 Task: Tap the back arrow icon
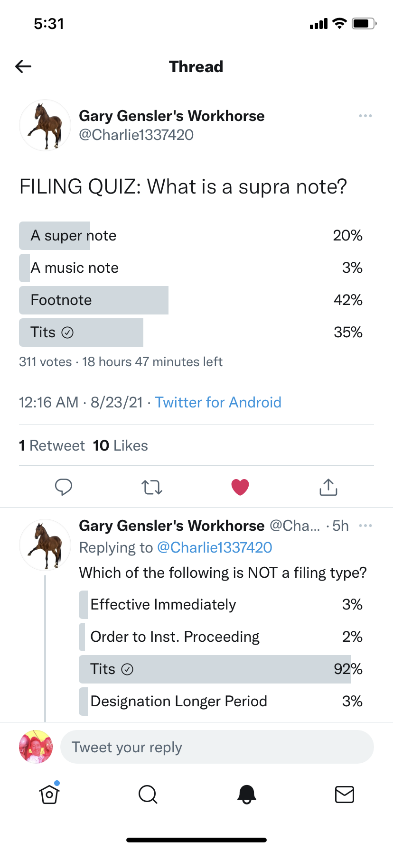pyautogui.click(x=23, y=66)
